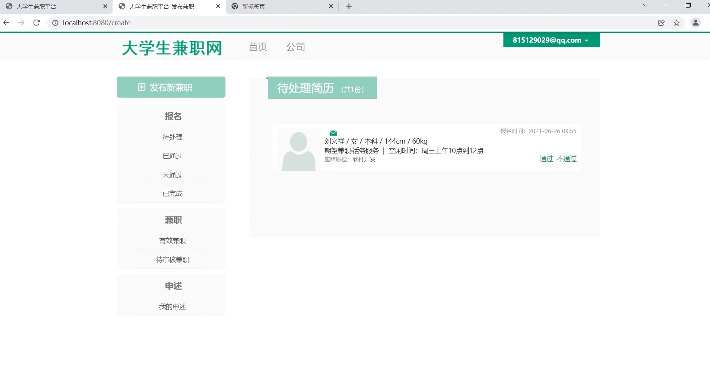Click the site info icon beside URL
The image size is (710, 377).
coord(55,23)
